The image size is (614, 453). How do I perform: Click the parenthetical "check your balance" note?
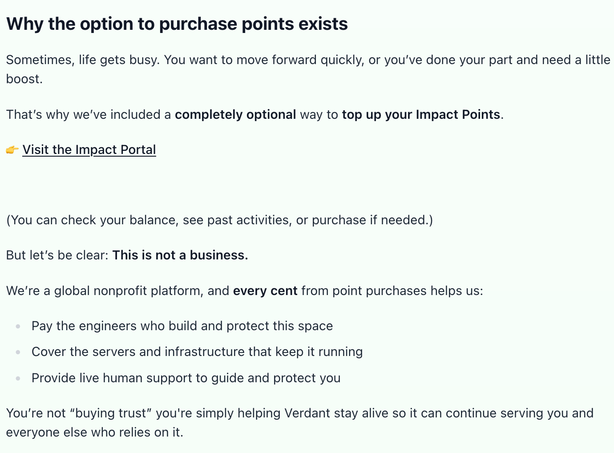(x=219, y=220)
